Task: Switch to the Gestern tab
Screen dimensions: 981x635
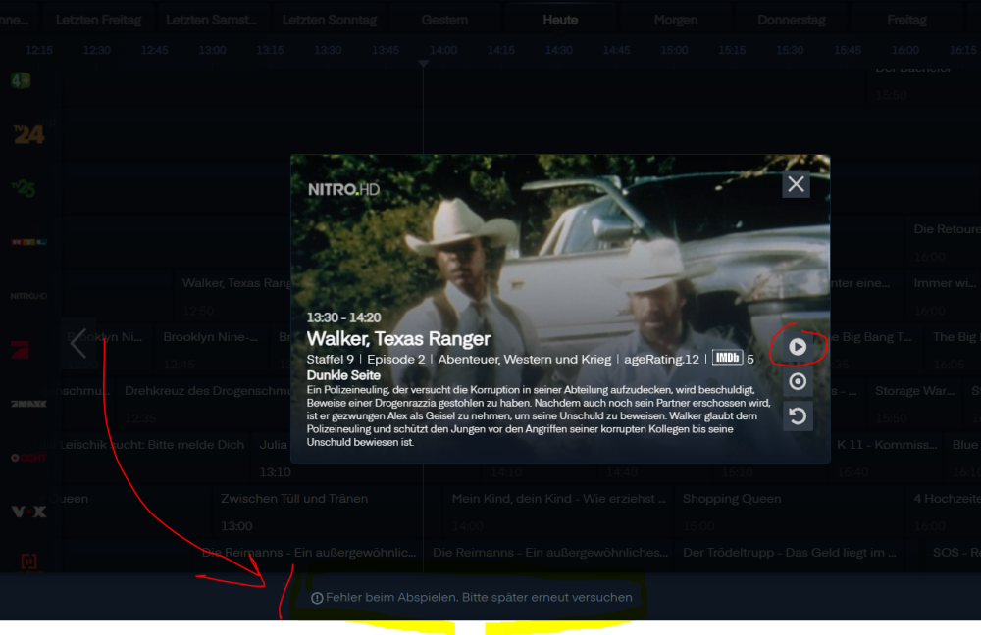Action: 444,20
